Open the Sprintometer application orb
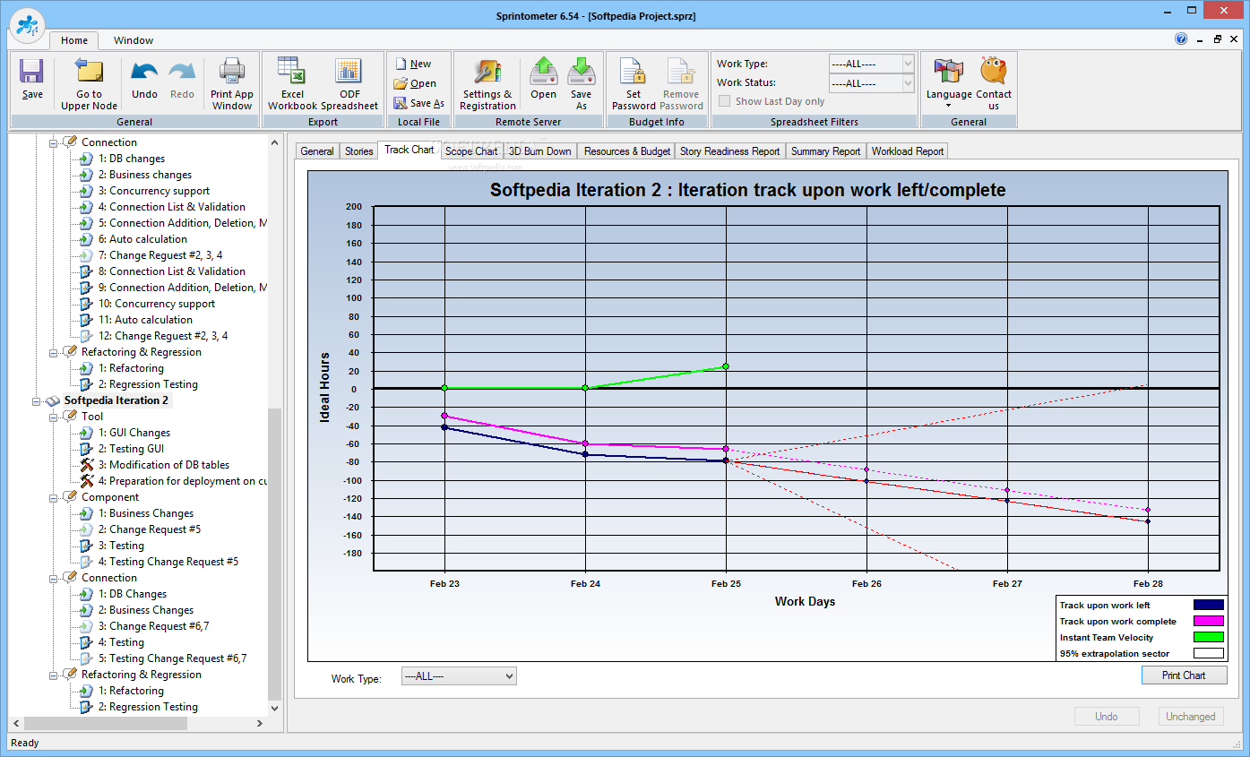This screenshot has height=757, width=1250. (x=29, y=25)
